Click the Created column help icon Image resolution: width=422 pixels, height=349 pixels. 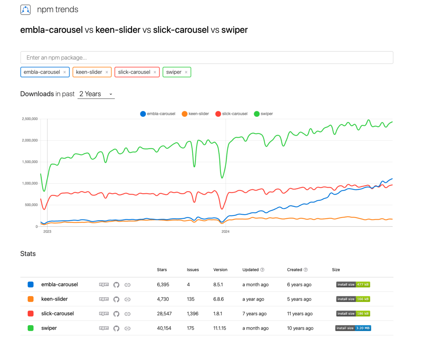[306, 270]
